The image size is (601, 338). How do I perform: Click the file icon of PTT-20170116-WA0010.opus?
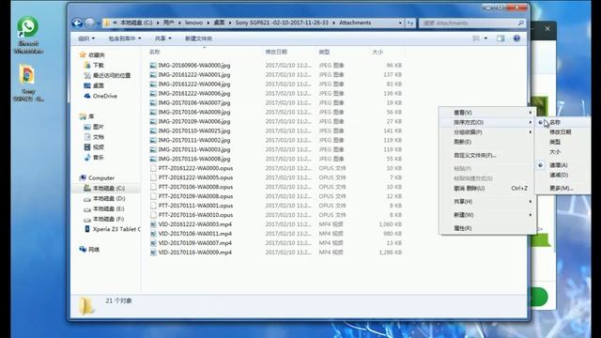pos(153,215)
